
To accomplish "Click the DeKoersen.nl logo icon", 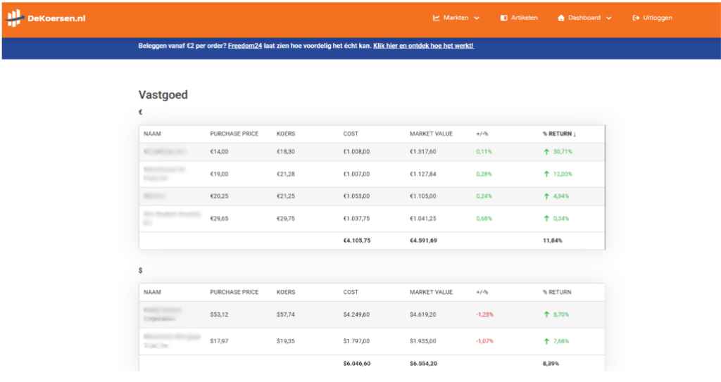I will pyautogui.click(x=15, y=18).
